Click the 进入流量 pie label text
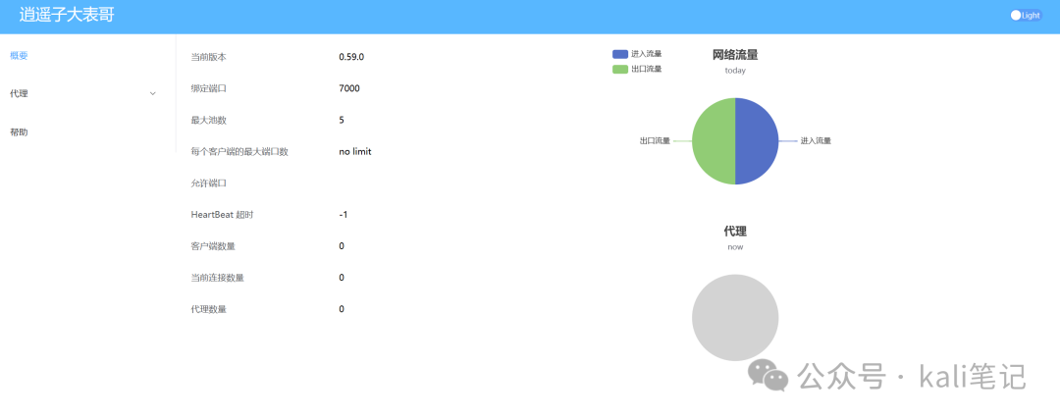The width and height of the screenshot is (1060, 419). (816, 140)
